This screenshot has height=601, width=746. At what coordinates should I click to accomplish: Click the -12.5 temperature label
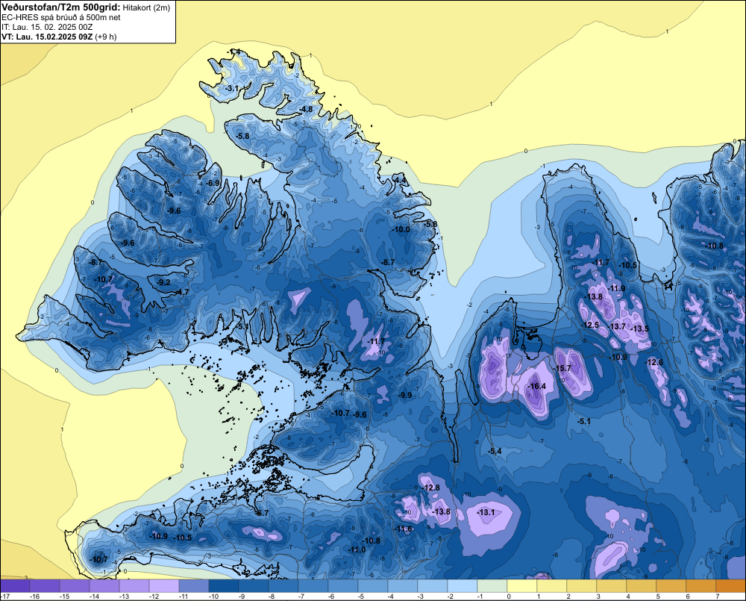pyautogui.click(x=590, y=325)
